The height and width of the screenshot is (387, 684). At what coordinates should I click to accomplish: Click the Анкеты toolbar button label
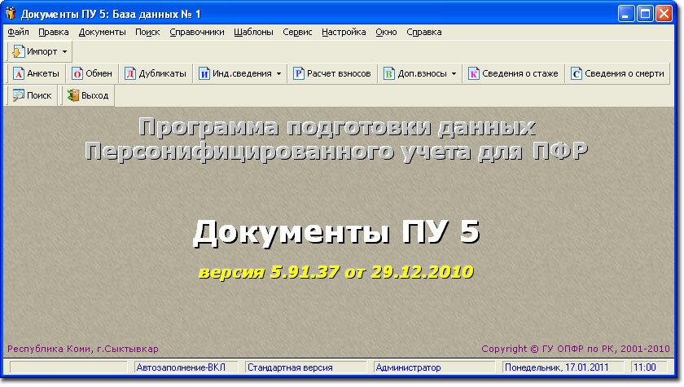(x=42, y=73)
